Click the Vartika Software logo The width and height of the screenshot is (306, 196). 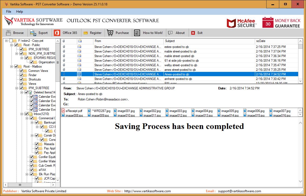tap(33, 21)
